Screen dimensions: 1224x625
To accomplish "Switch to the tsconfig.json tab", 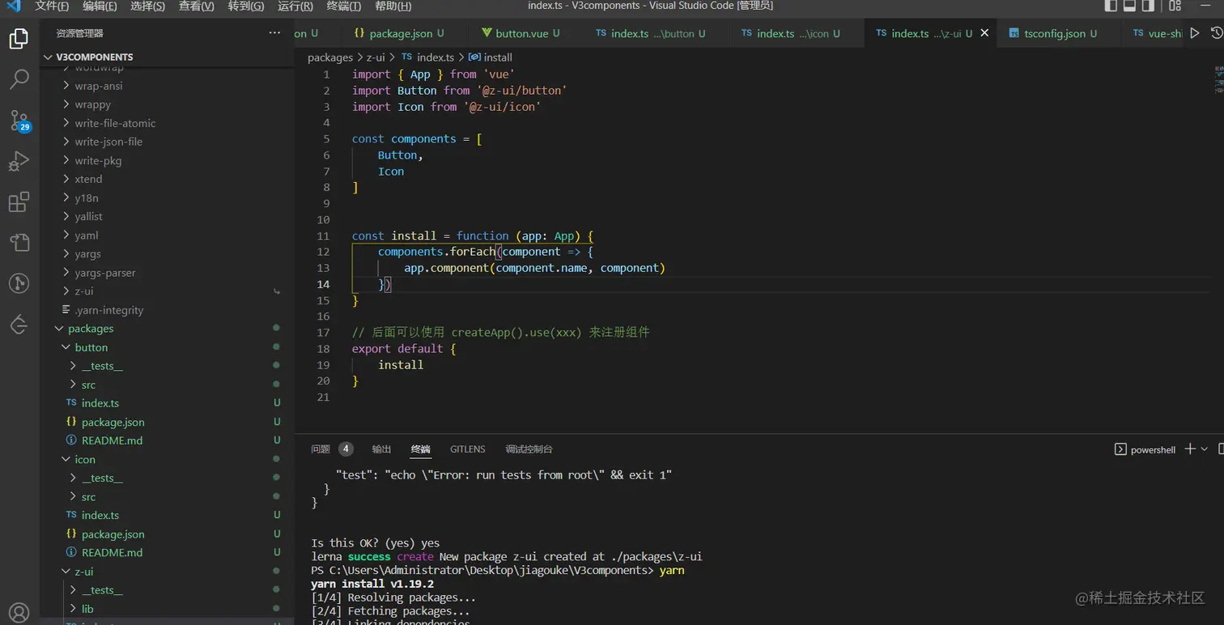I will 1054,33.
